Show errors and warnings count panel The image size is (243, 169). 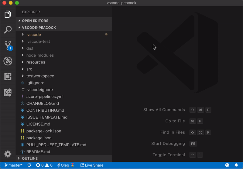pyautogui.click(x=44, y=165)
